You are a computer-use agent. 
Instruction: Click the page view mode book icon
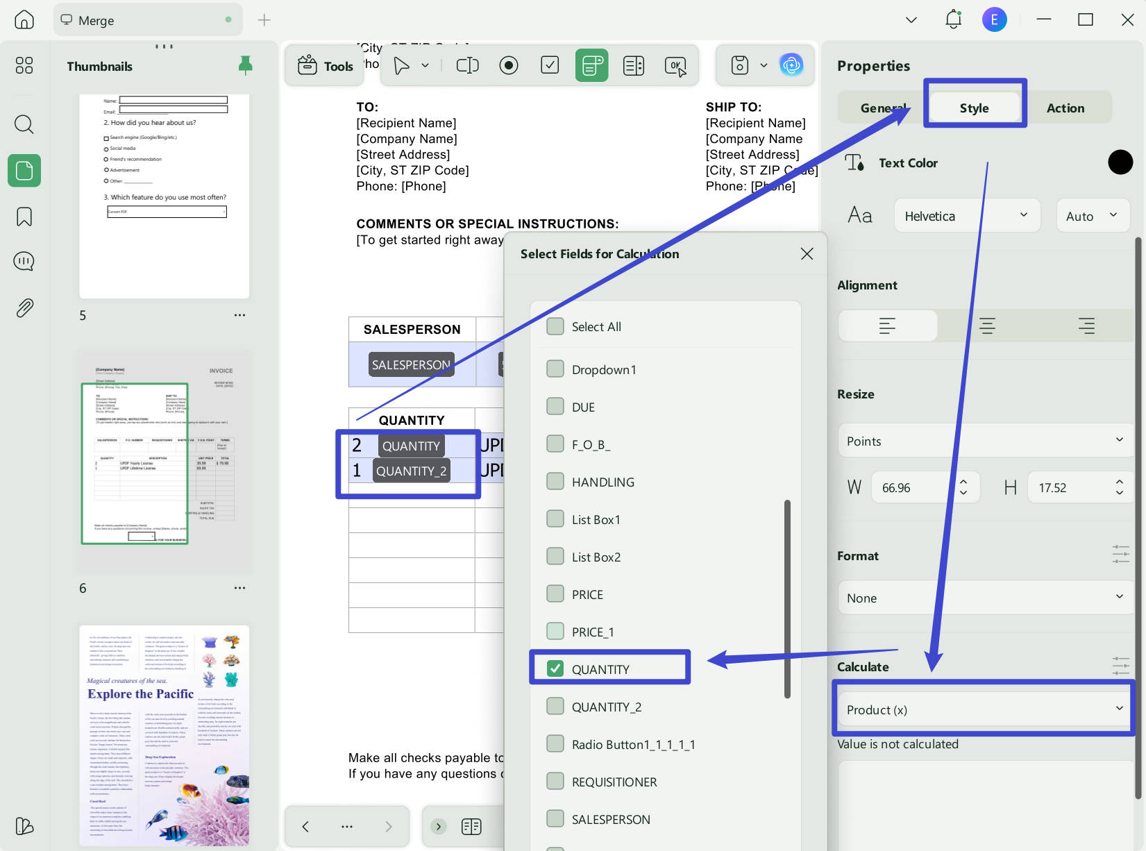tap(471, 827)
